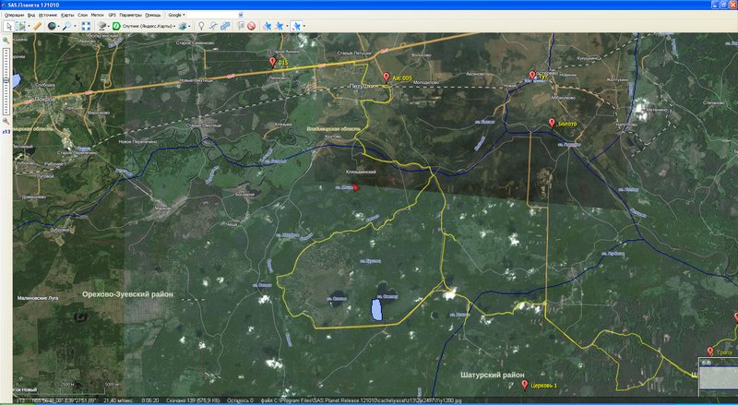Open the Операции menu
Viewport: 738px width, 405px height.
[x=14, y=16]
